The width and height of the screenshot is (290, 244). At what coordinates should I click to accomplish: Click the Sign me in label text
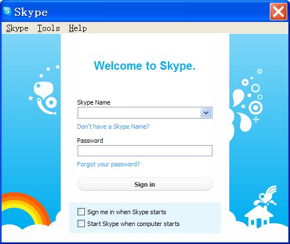point(126,212)
